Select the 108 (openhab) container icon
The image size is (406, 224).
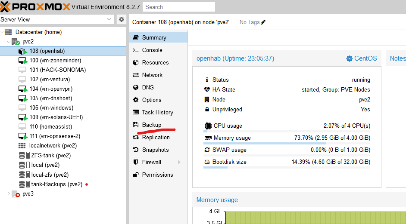coord(23,51)
